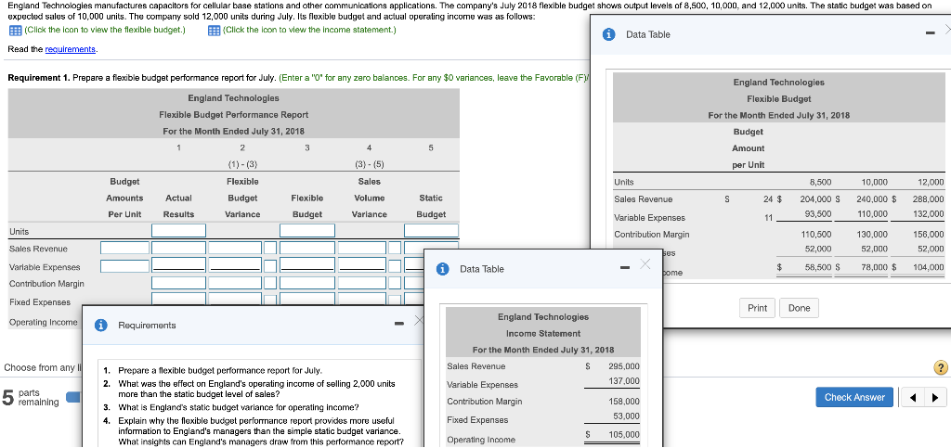The width and height of the screenshot is (951, 448).
Task: Click the info icon in Income Statement Data Table header
Action: coord(443,269)
